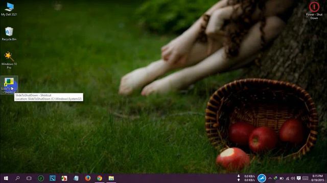The height and width of the screenshot is (183, 327).
Task: Open the clock showing 8:15 PM
Action: [x=318, y=178]
